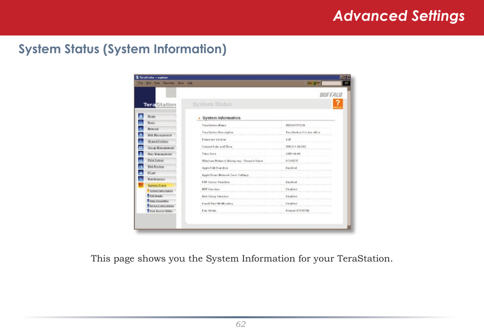Click the GMT-06:00 time zone value
Viewport: 484px width, 335px height.
[x=293, y=154]
